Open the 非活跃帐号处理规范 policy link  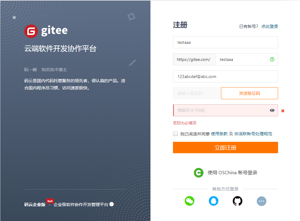[253, 134]
